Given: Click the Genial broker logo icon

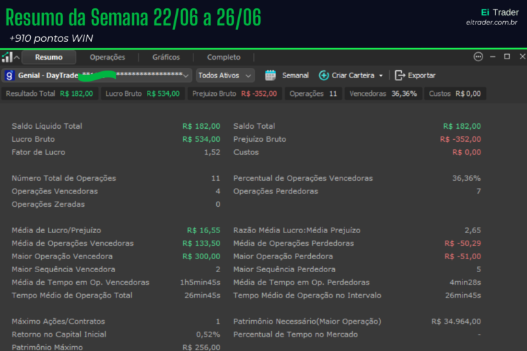Looking at the screenshot, I should [x=9, y=75].
